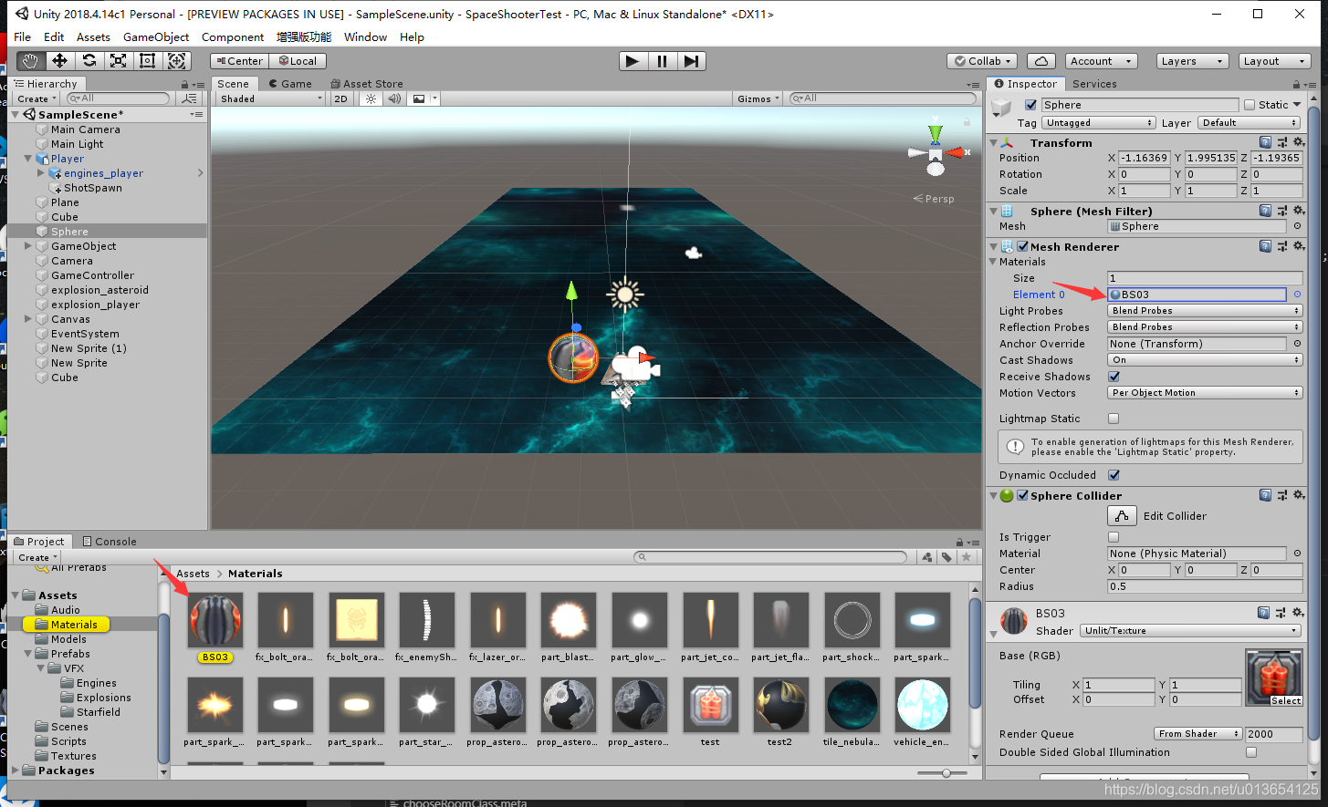Open Mesh Renderer settings gear
Screen dimensions: 1328x807
pos(1298,246)
